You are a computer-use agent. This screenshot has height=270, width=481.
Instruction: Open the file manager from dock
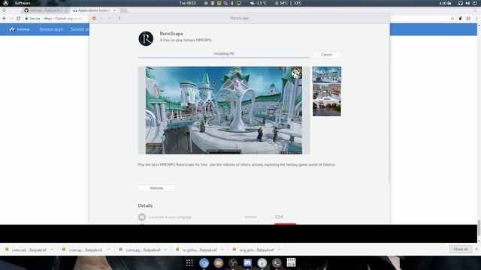pos(219,262)
